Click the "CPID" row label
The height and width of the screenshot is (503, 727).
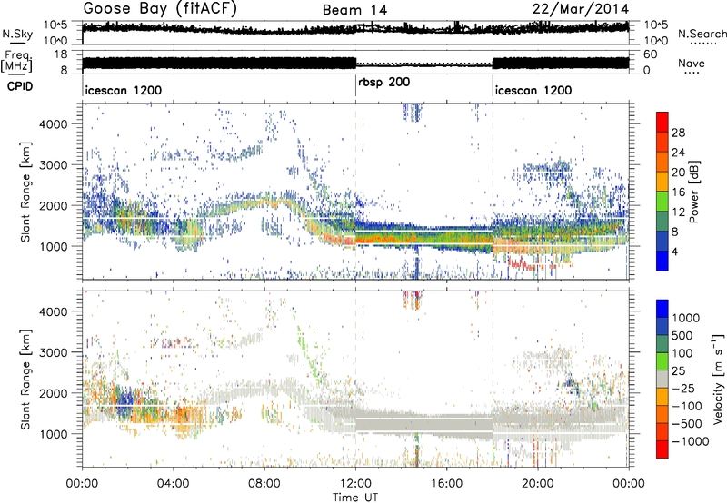point(20,86)
